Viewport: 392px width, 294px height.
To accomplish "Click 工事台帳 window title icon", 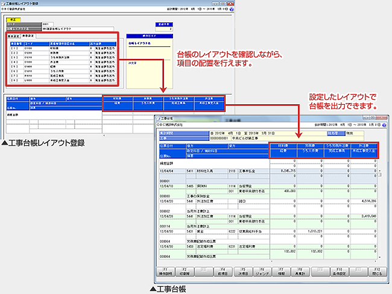I will point(158,119).
